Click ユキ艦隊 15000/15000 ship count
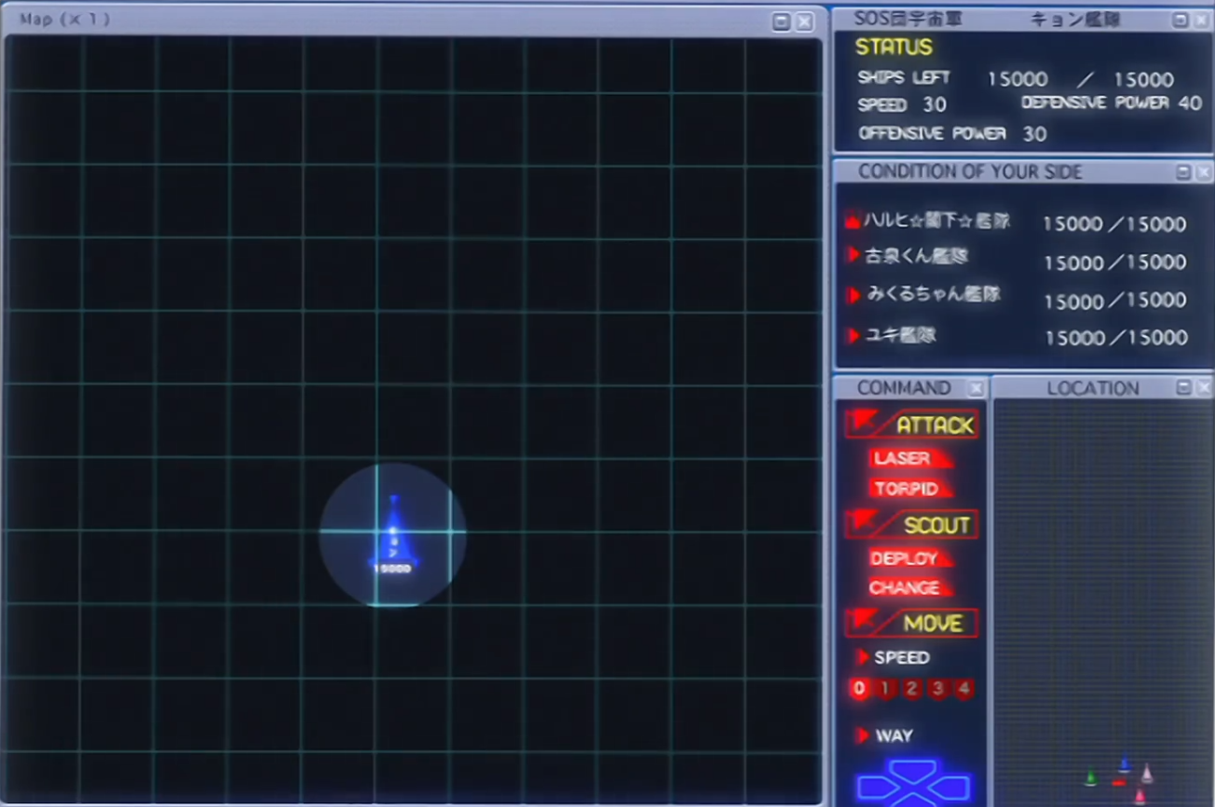This screenshot has width=1215, height=807. pyautogui.click(x=1116, y=338)
